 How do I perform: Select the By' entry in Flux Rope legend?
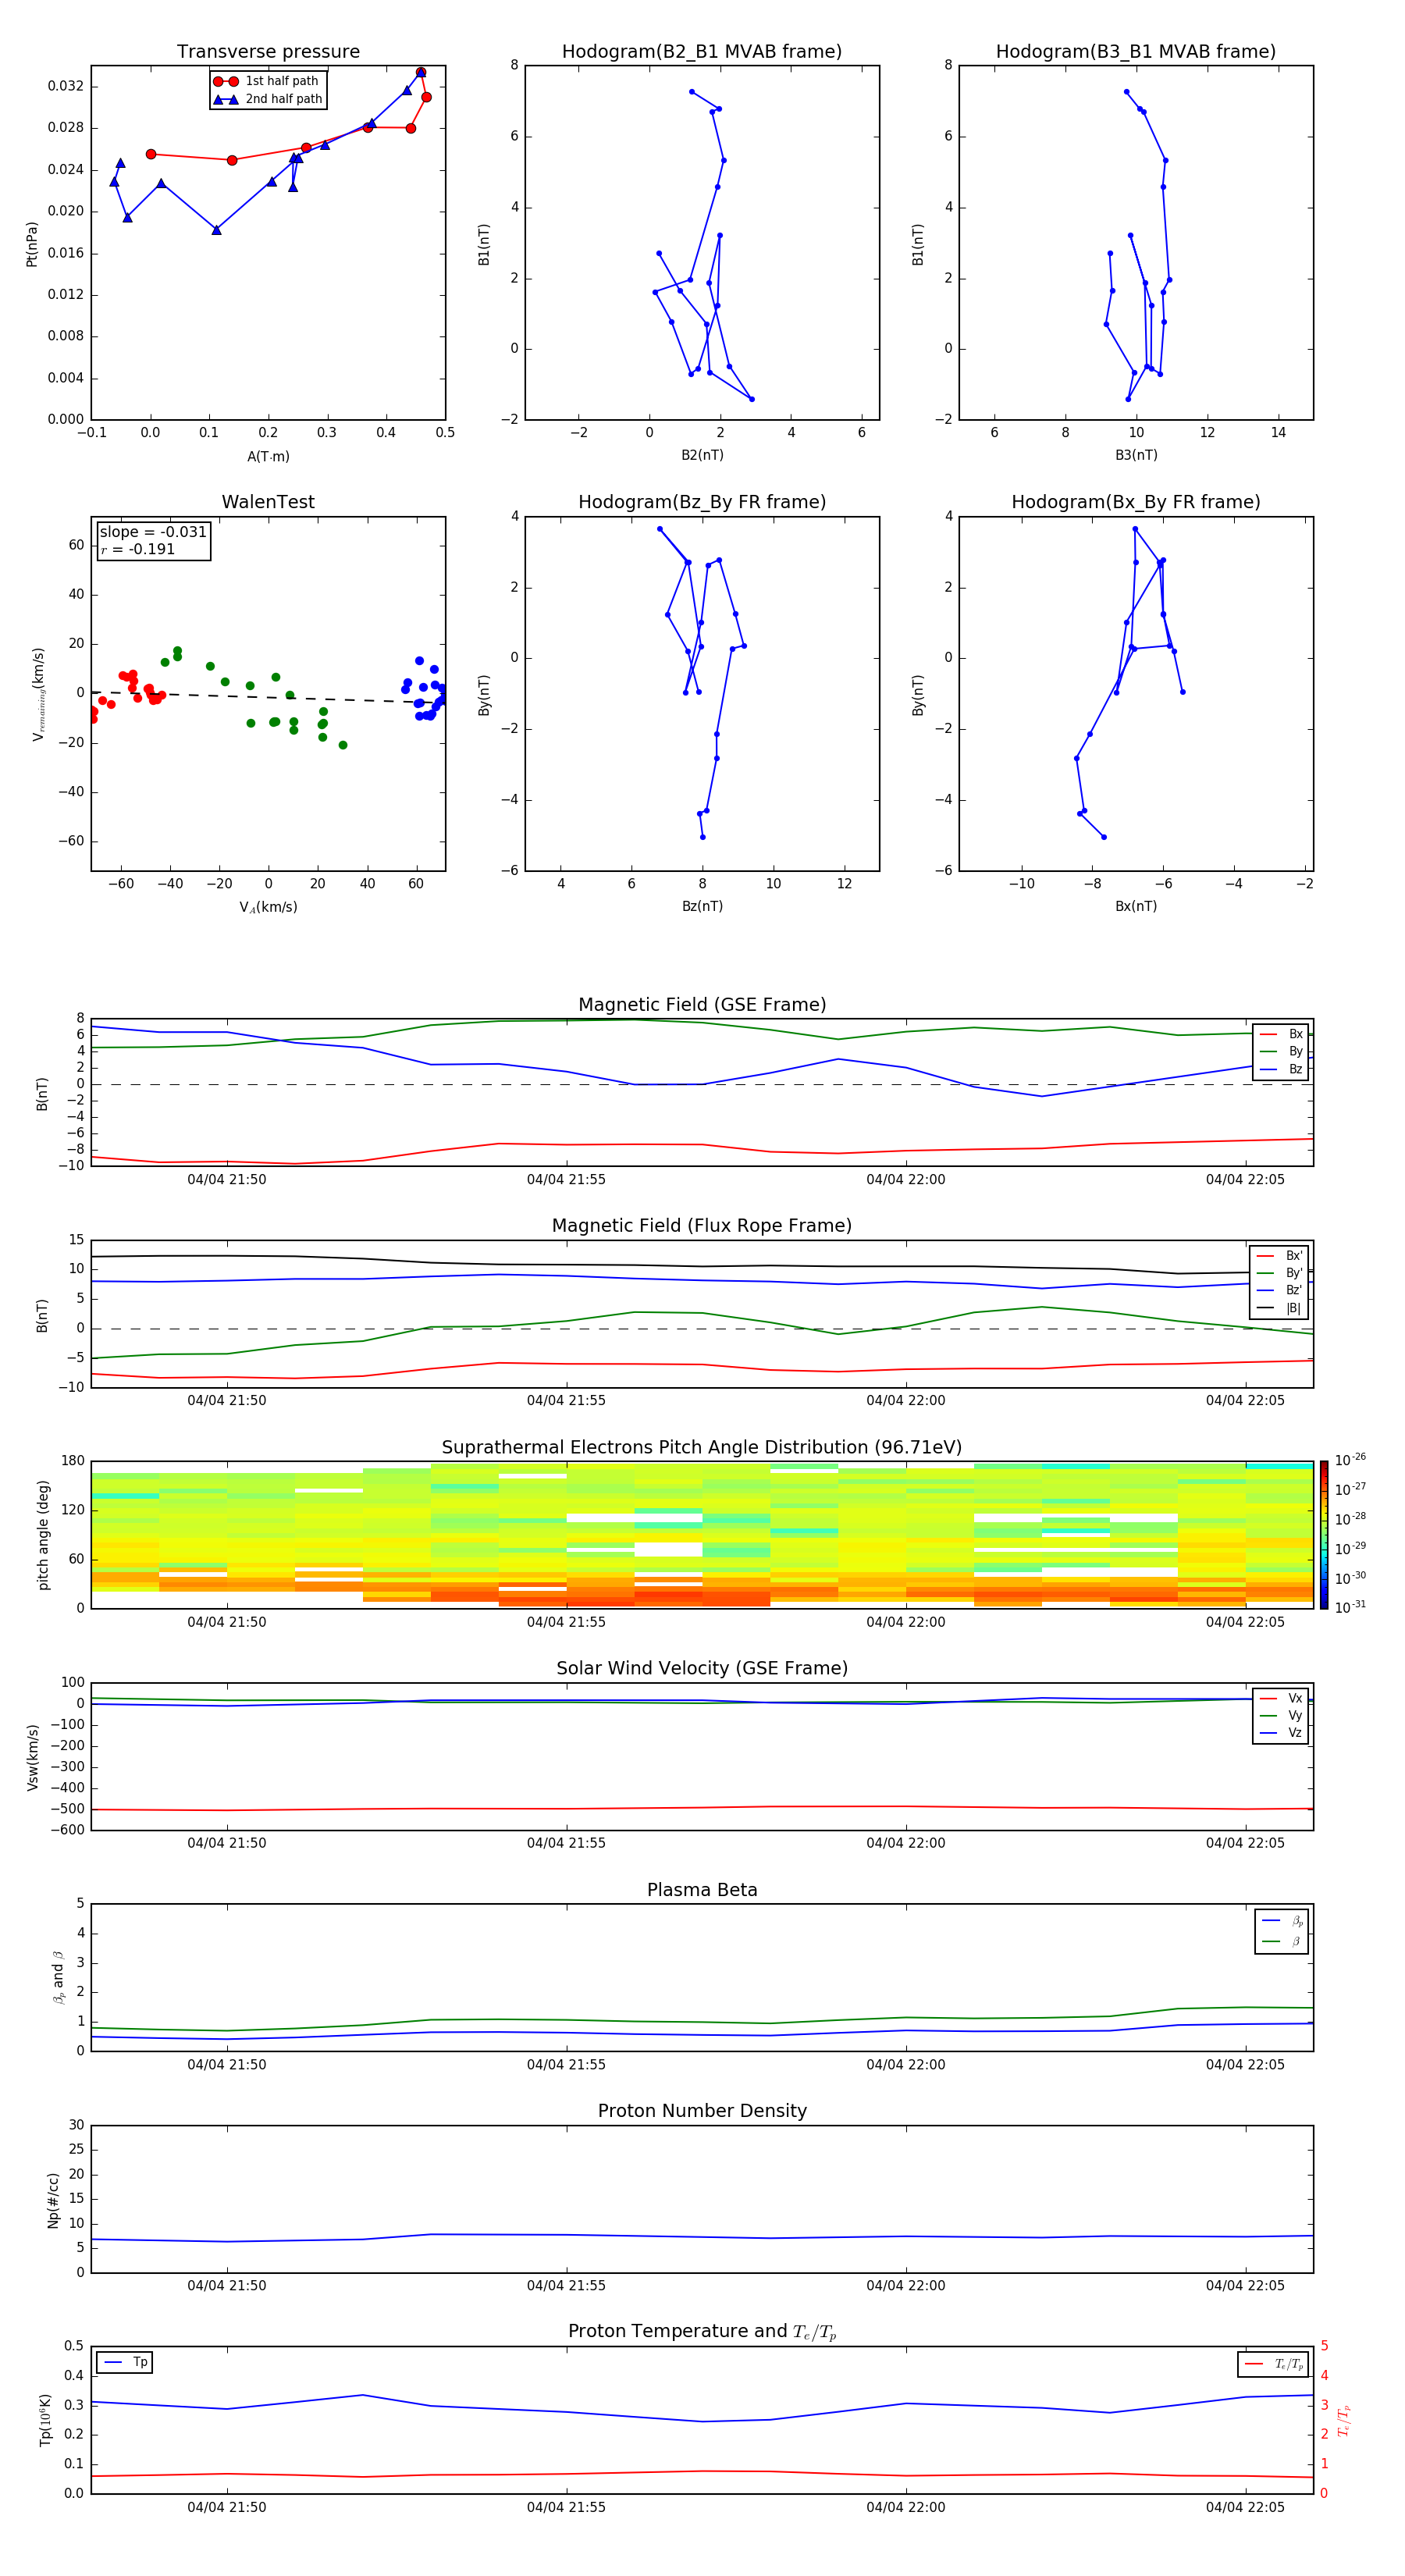click(x=1279, y=1273)
